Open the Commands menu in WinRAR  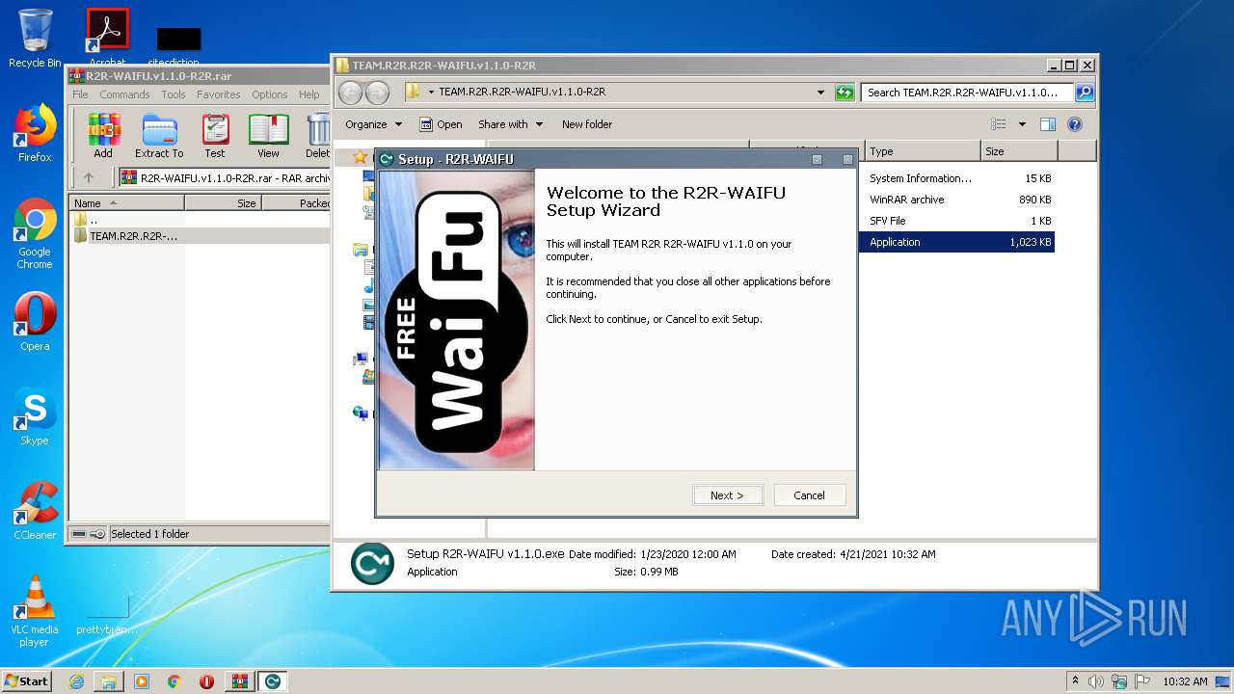[124, 94]
